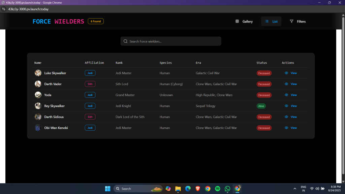
Task: Click the search Force wielders field
Action: 174,41
